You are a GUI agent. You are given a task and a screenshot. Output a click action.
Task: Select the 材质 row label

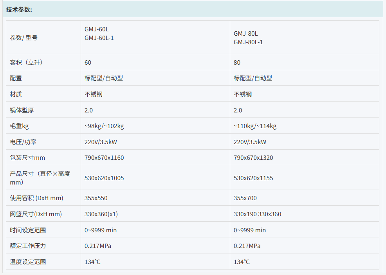(16, 94)
